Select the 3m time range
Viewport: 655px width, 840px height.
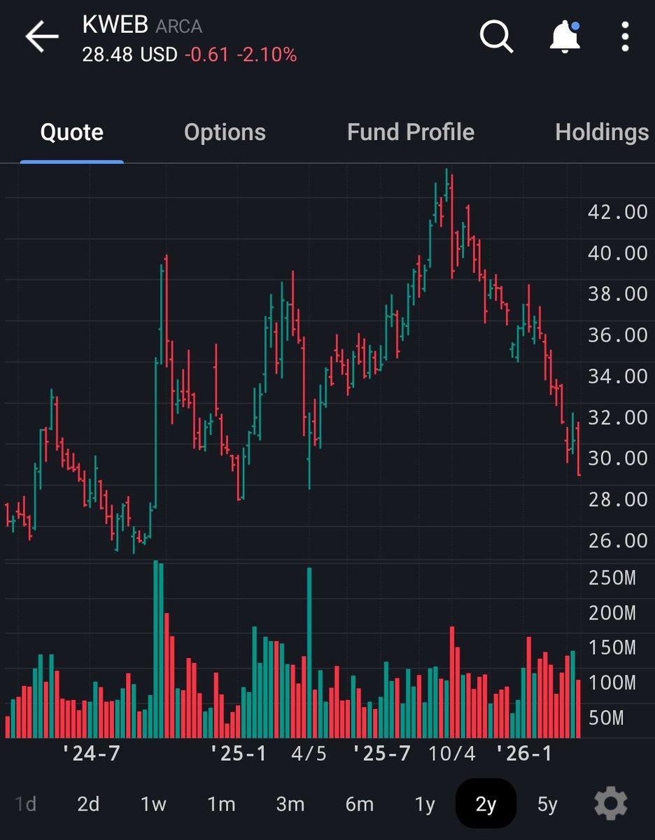point(290,804)
